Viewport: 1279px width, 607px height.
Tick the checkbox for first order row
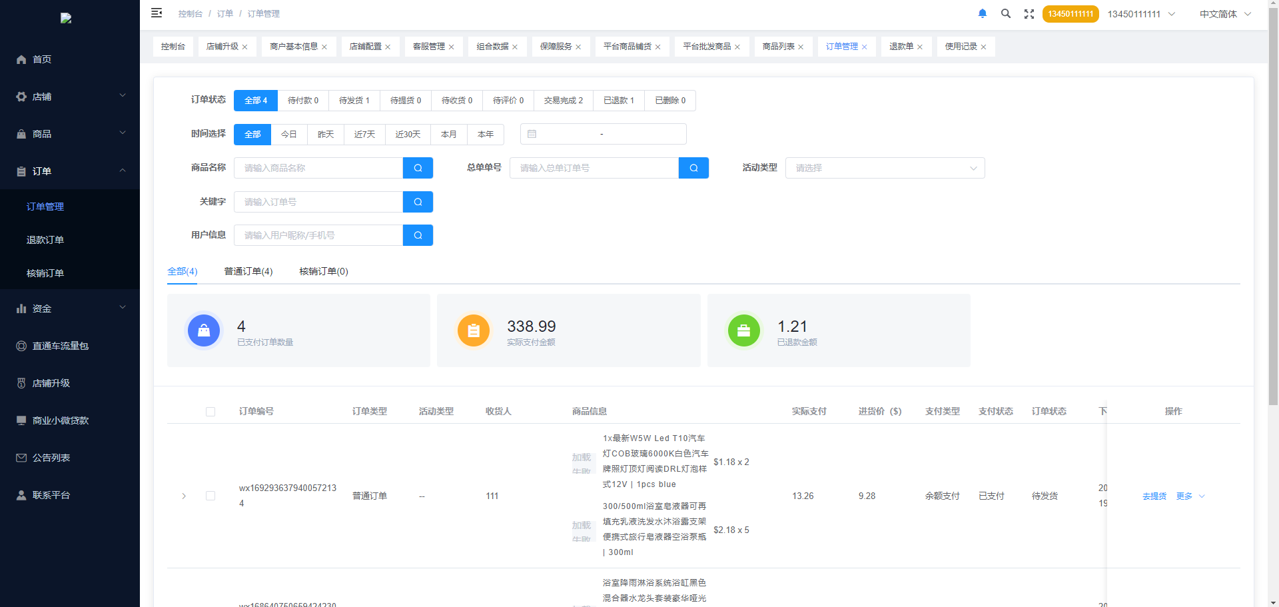click(211, 496)
